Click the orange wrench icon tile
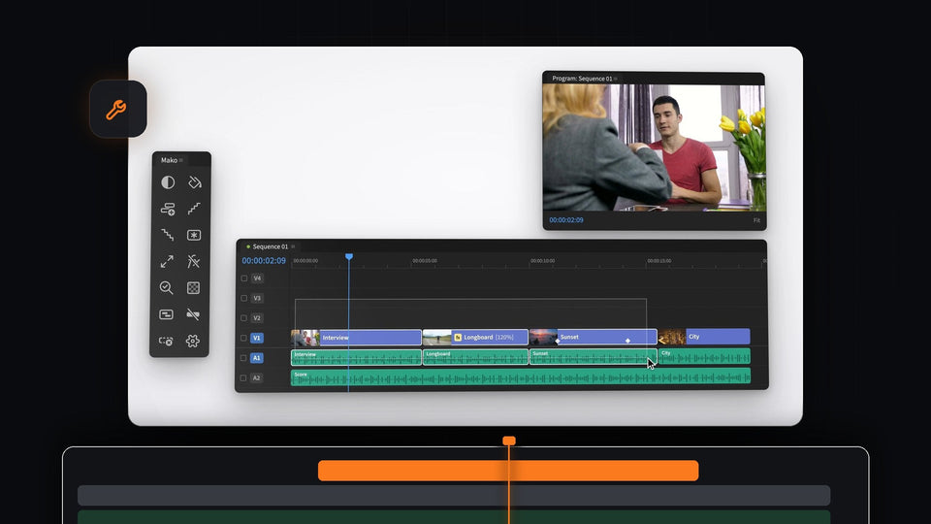931x524 pixels. point(117,110)
